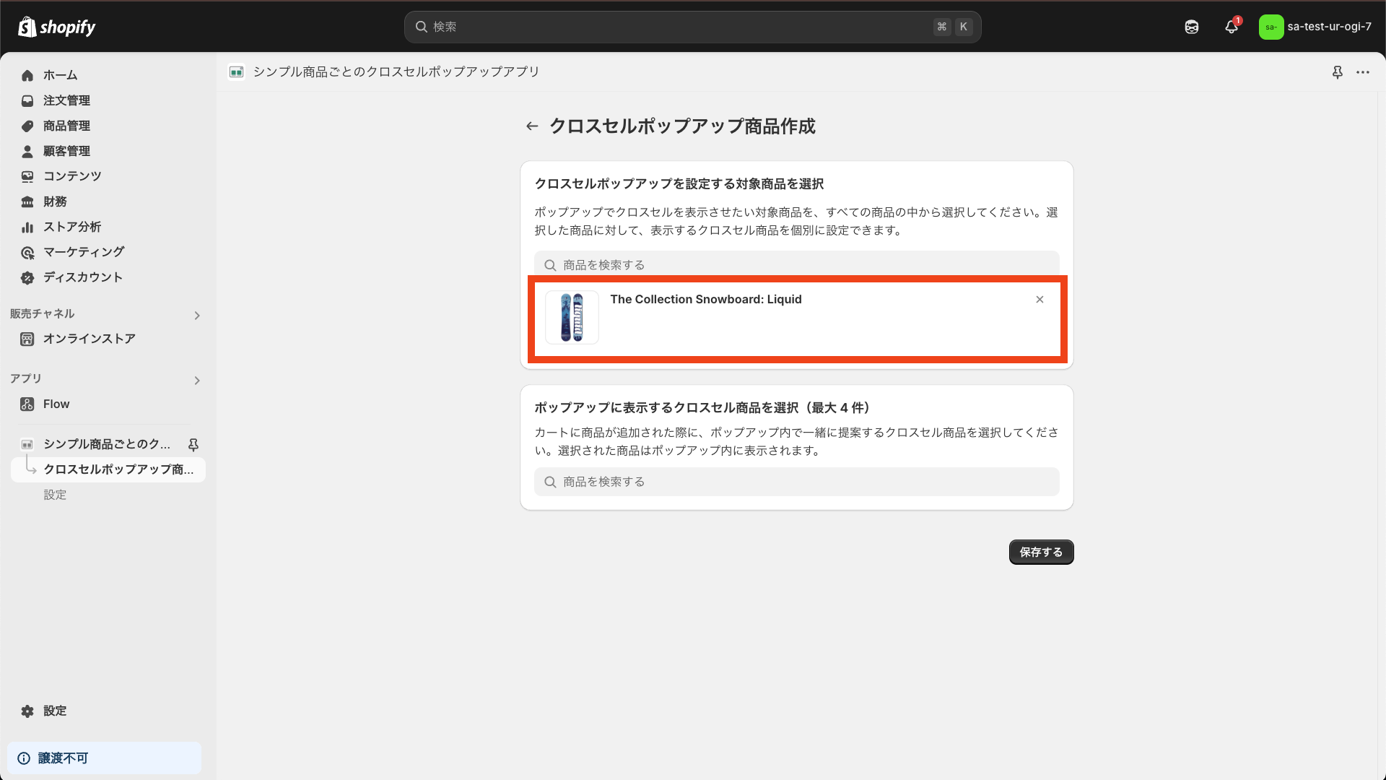Click the snowboard product thumbnail
This screenshot has width=1386, height=780.
[571, 317]
